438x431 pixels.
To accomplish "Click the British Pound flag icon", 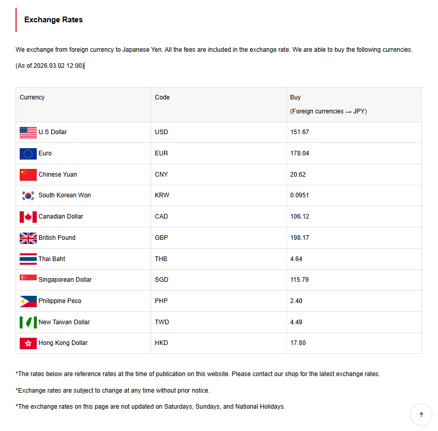I will 28,238.
